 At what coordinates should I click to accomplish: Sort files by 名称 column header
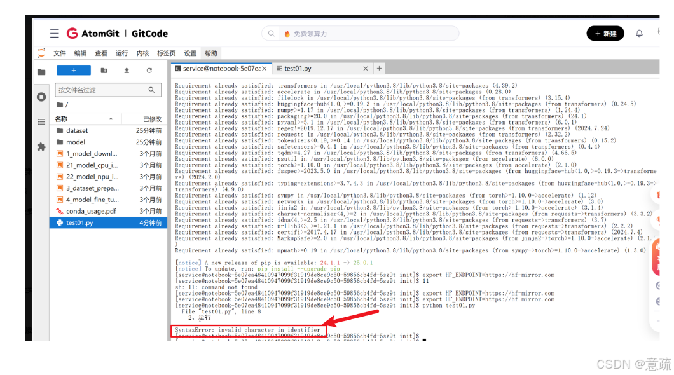click(x=84, y=119)
